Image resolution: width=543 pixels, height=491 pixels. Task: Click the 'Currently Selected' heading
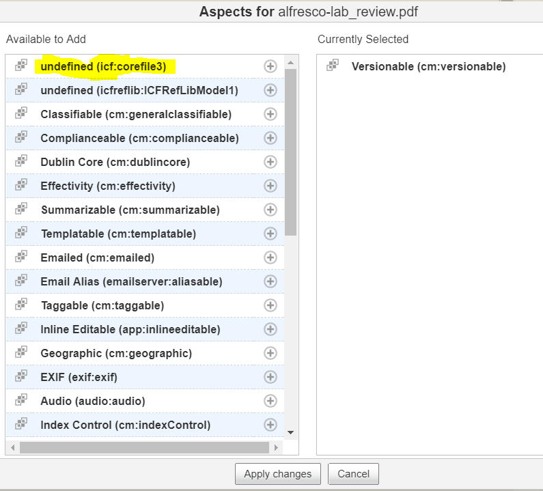[363, 39]
